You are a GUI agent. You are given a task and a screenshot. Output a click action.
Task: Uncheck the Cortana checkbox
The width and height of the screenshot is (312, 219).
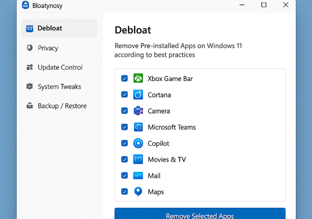[124, 94]
